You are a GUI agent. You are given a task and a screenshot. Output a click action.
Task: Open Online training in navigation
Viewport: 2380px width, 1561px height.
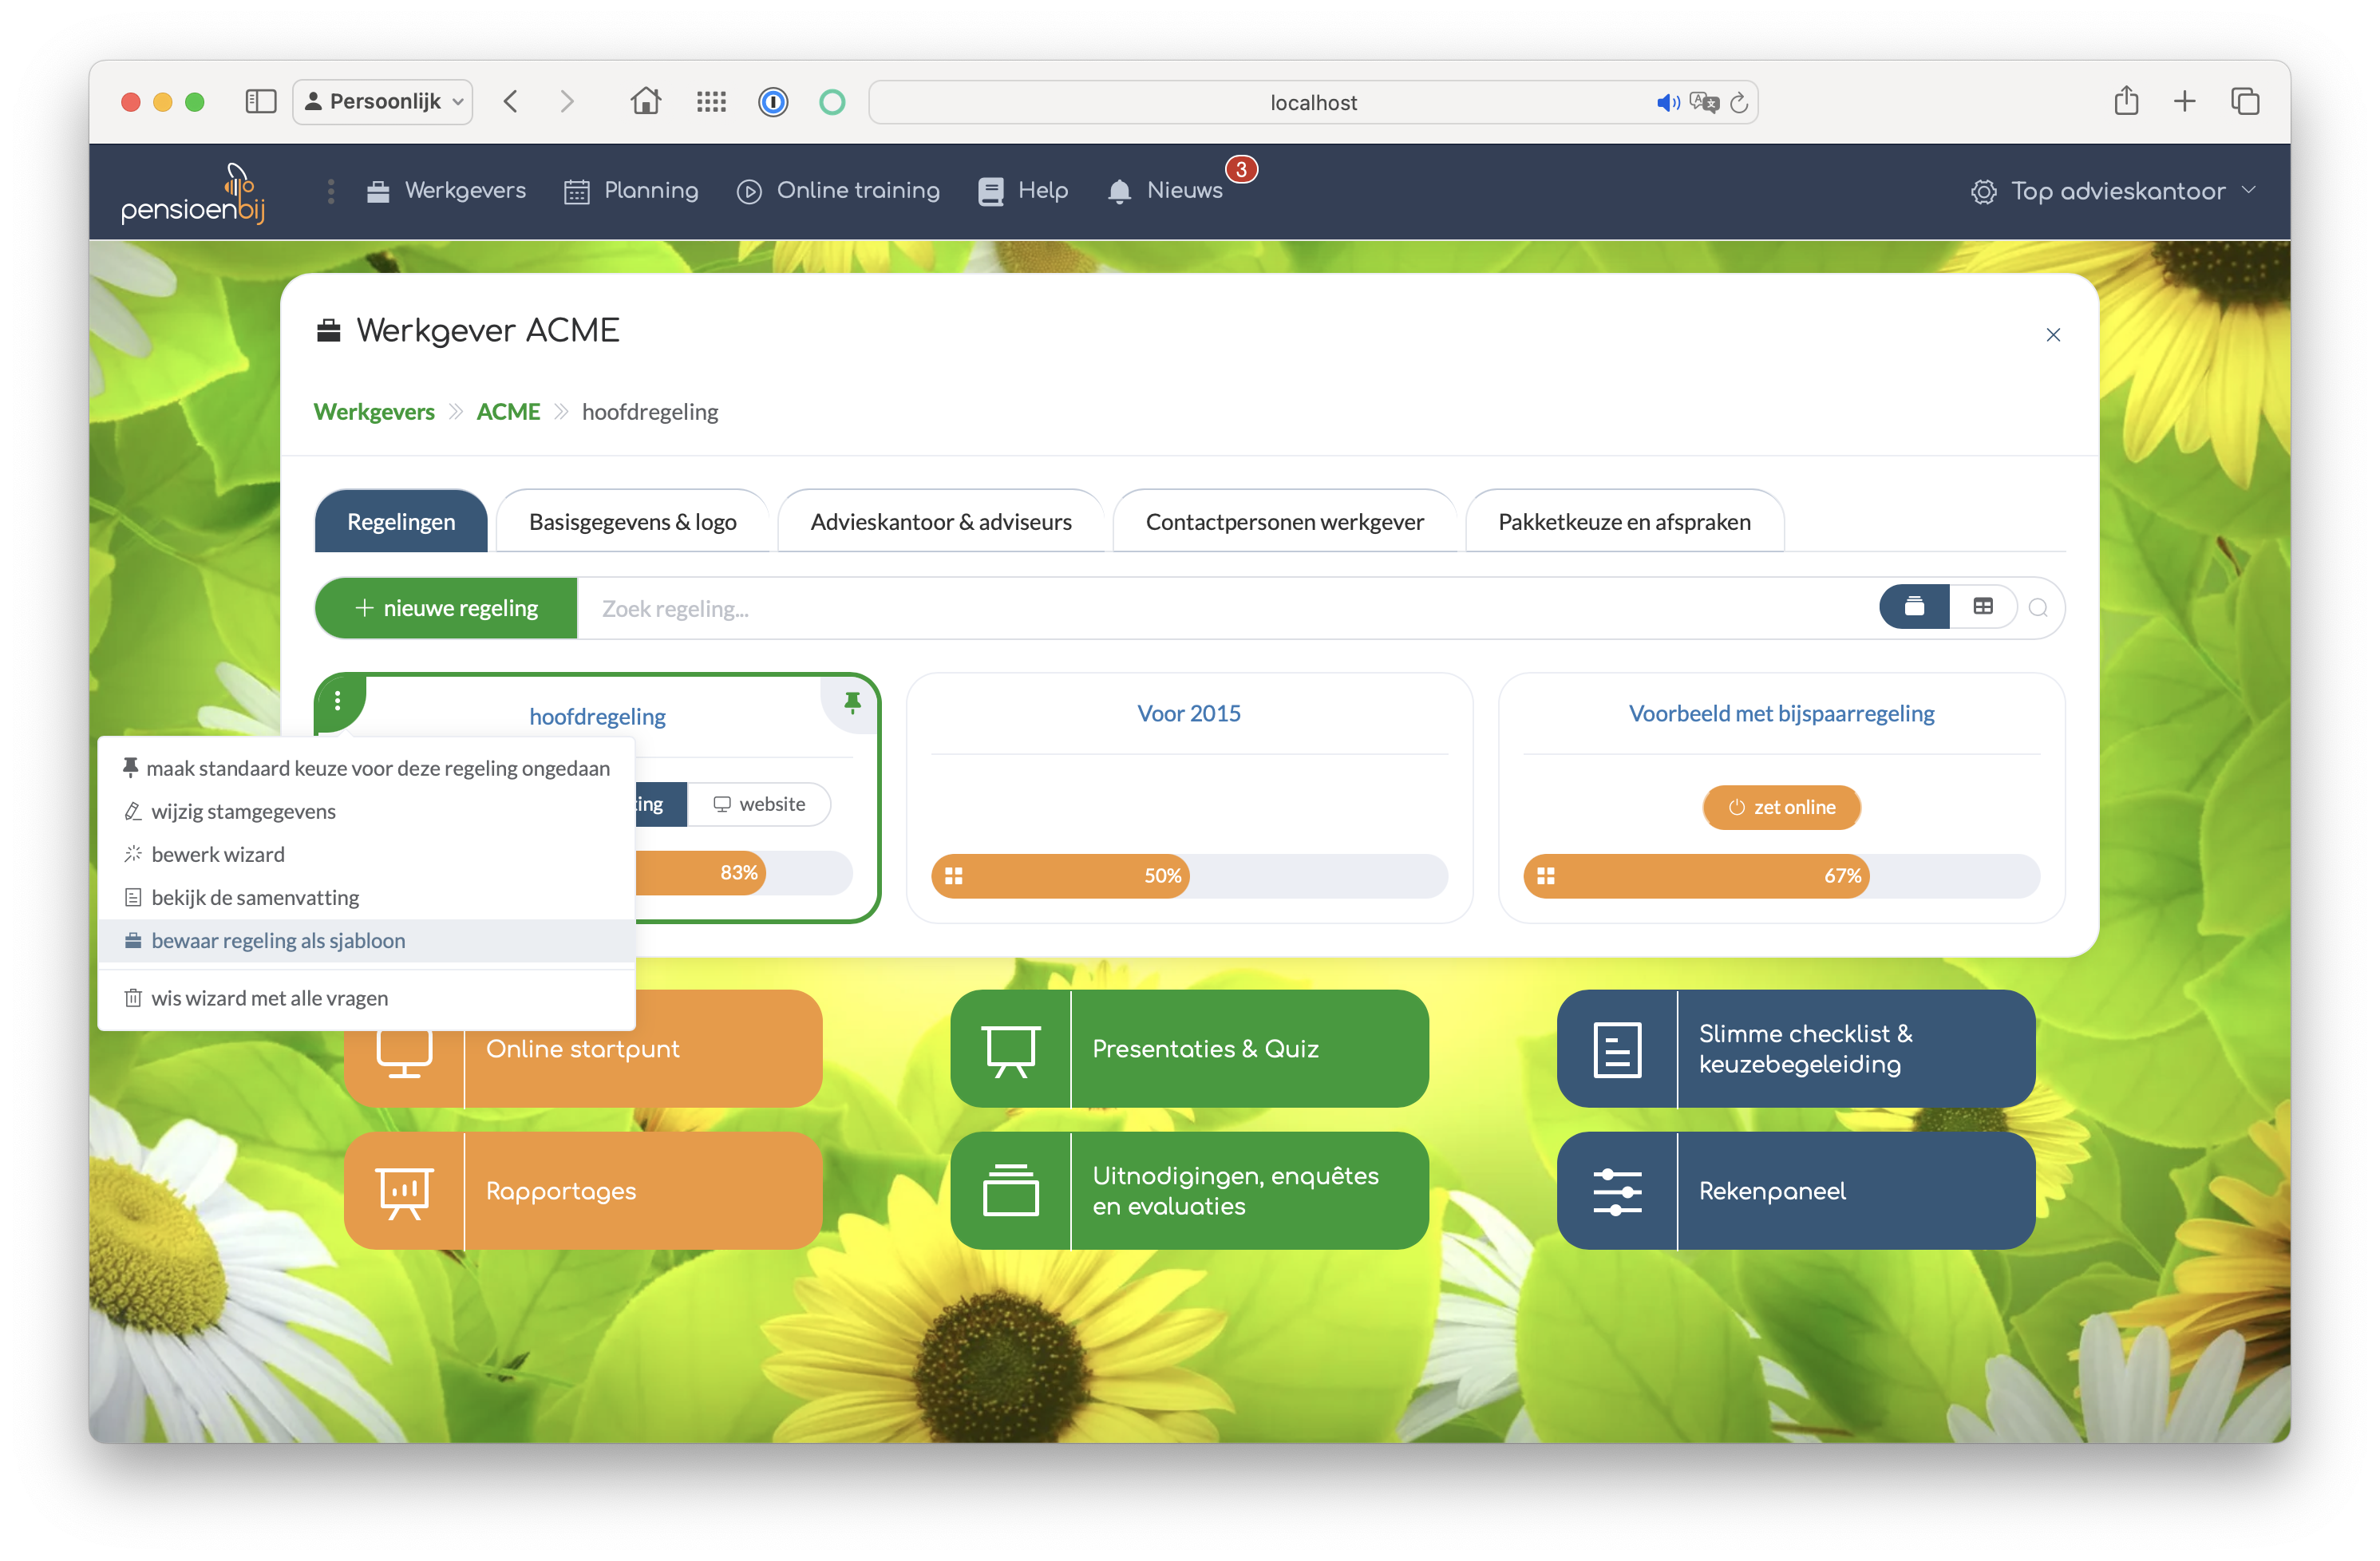click(838, 191)
